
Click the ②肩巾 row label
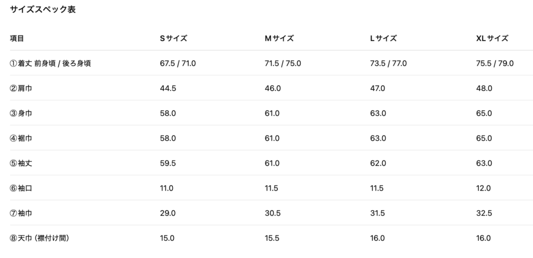pyautogui.click(x=21, y=88)
